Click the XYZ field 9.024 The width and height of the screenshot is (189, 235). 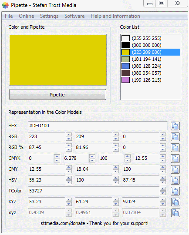pyautogui.click(x=141, y=202)
